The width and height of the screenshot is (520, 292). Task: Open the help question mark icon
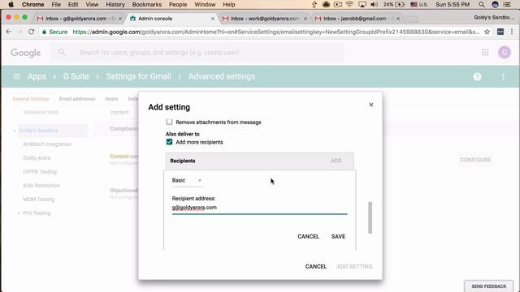coord(477,76)
